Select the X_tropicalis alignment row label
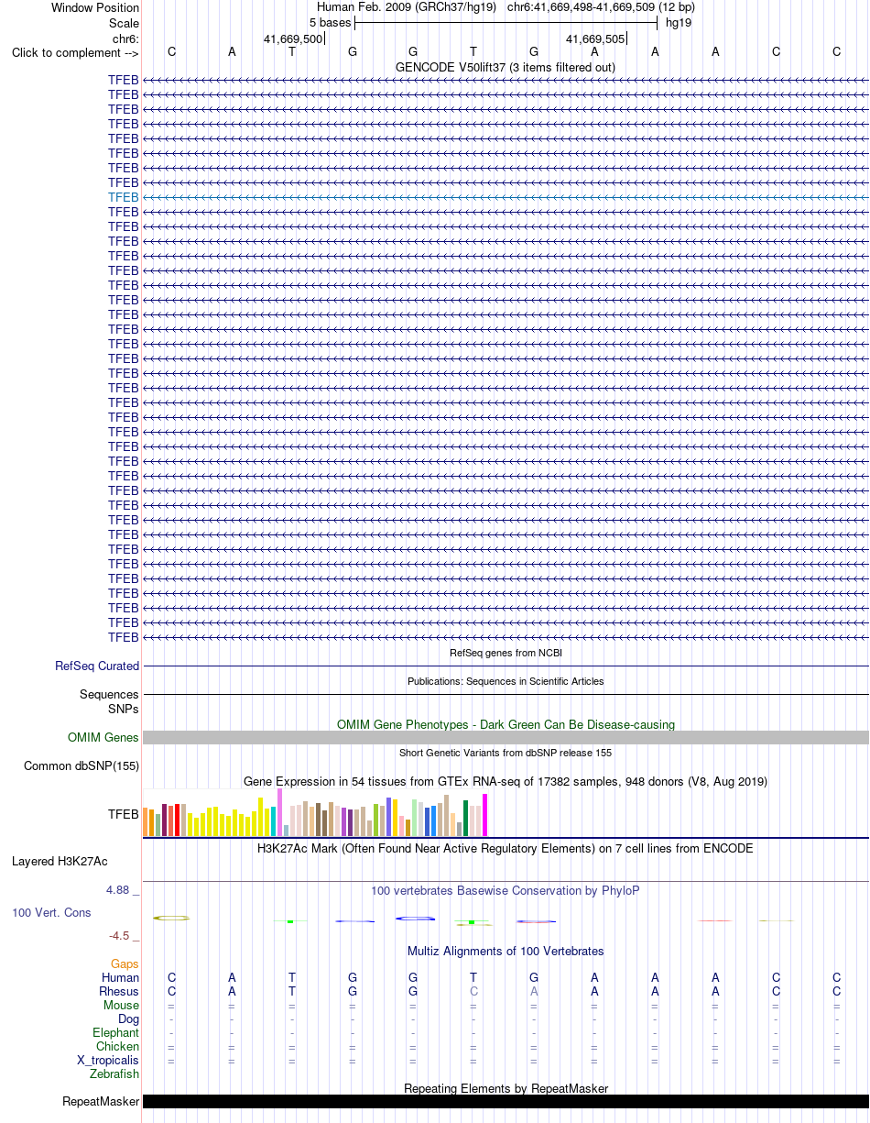This screenshot has width=870, height=1123. point(108,1061)
